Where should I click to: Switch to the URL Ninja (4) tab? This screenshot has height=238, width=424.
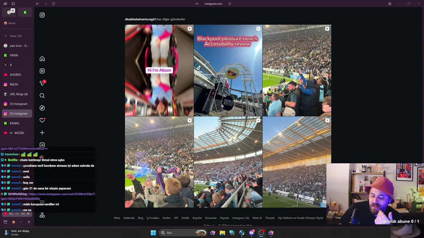point(17,94)
